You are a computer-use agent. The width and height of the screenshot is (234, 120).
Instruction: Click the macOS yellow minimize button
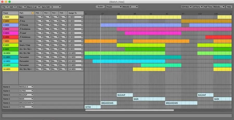click(6, 2)
